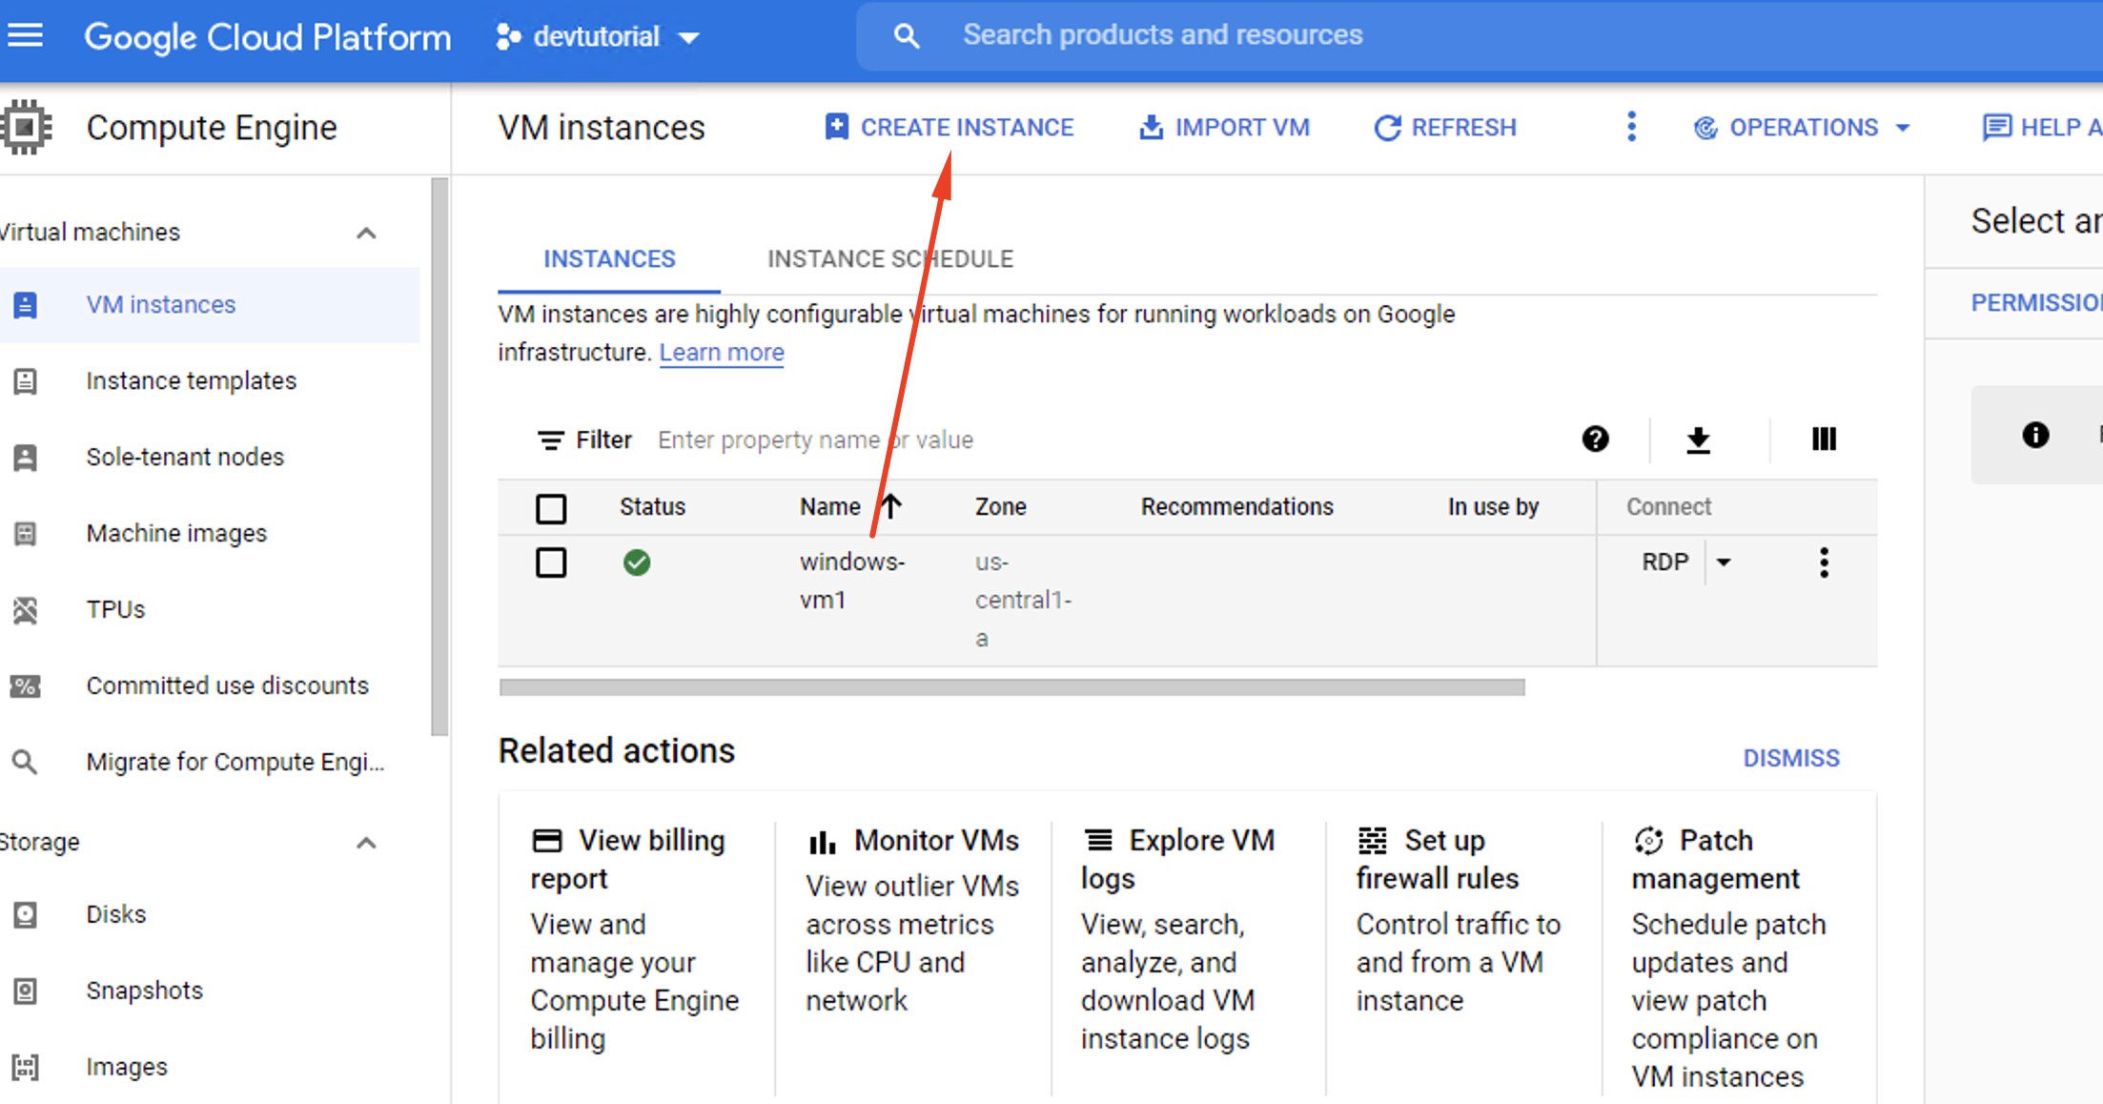The width and height of the screenshot is (2103, 1104).
Task: Open the Permissions tab in right panel
Action: coord(2036,303)
